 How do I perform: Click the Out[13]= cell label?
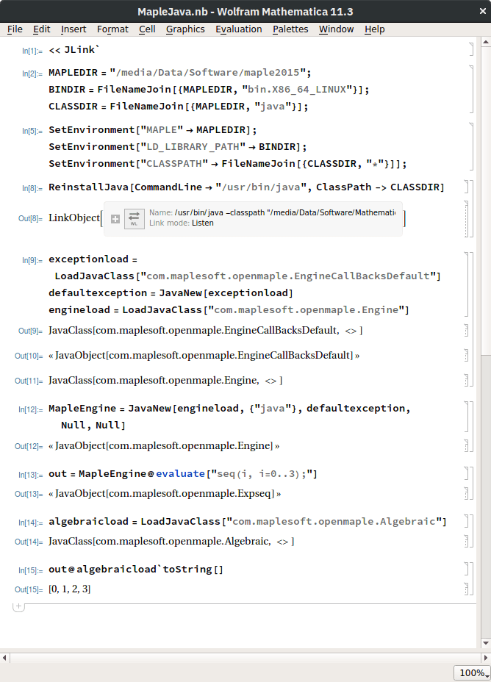point(29,494)
